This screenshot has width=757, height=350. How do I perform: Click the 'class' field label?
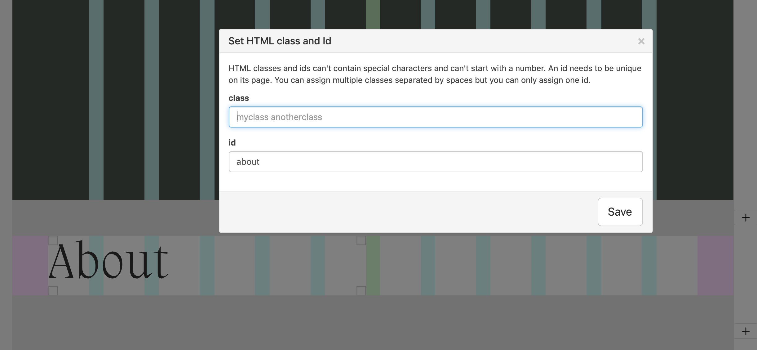point(238,98)
